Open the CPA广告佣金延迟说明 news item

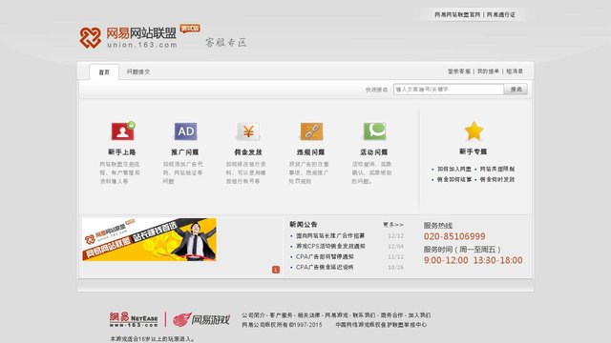(325, 267)
